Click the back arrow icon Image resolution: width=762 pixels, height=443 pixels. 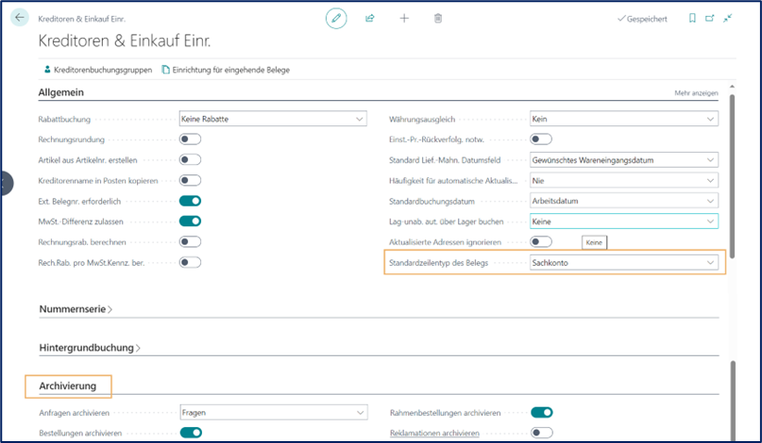[20, 18]
